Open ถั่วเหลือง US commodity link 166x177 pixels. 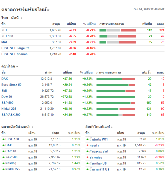[98, 163]
